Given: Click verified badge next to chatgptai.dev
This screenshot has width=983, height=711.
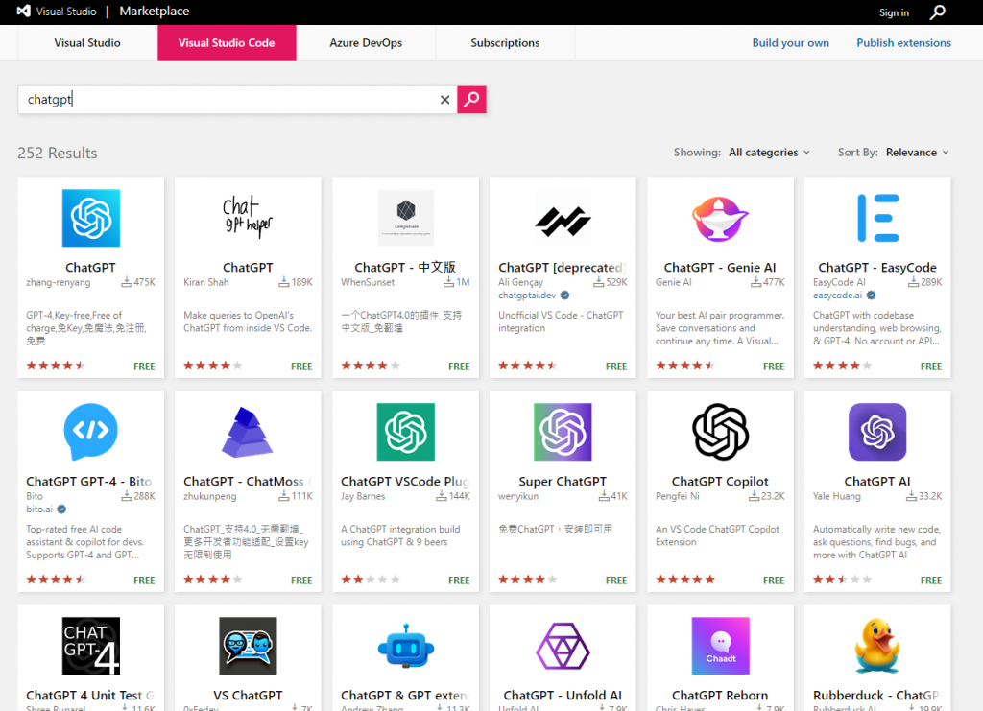Looking at the screenshot, I should tap(564, 295).
